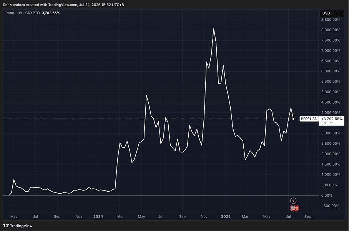349x231 pixels.
Task: Open the Pepe · 1W · CRYPTO chart title
Action: tap(23, 13)
